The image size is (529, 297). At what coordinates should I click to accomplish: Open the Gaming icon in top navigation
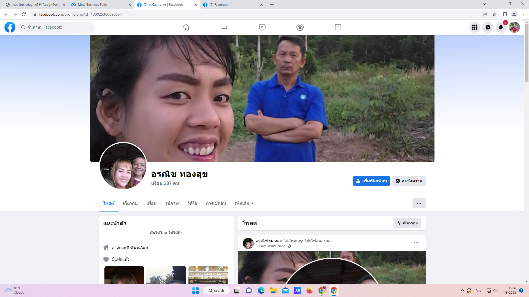coord(338,27)
